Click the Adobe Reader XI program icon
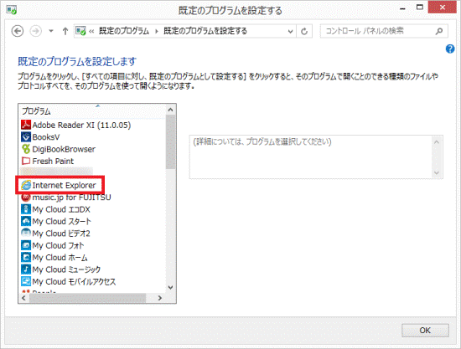This screenshot has height=349, width=461. (x=26, y=125)
